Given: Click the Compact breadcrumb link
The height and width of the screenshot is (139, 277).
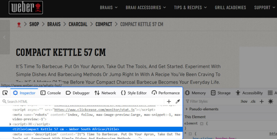Looking at the screenshot, I should pos(104,24).
